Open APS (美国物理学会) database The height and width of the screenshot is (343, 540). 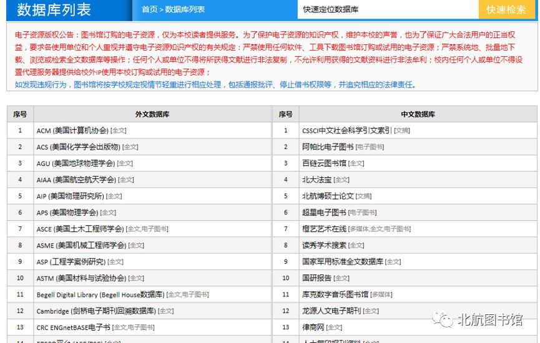point(67,213)
